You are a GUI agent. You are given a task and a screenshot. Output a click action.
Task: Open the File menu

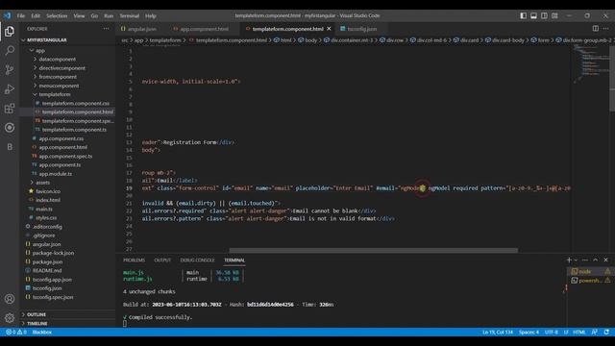[21, 16]
